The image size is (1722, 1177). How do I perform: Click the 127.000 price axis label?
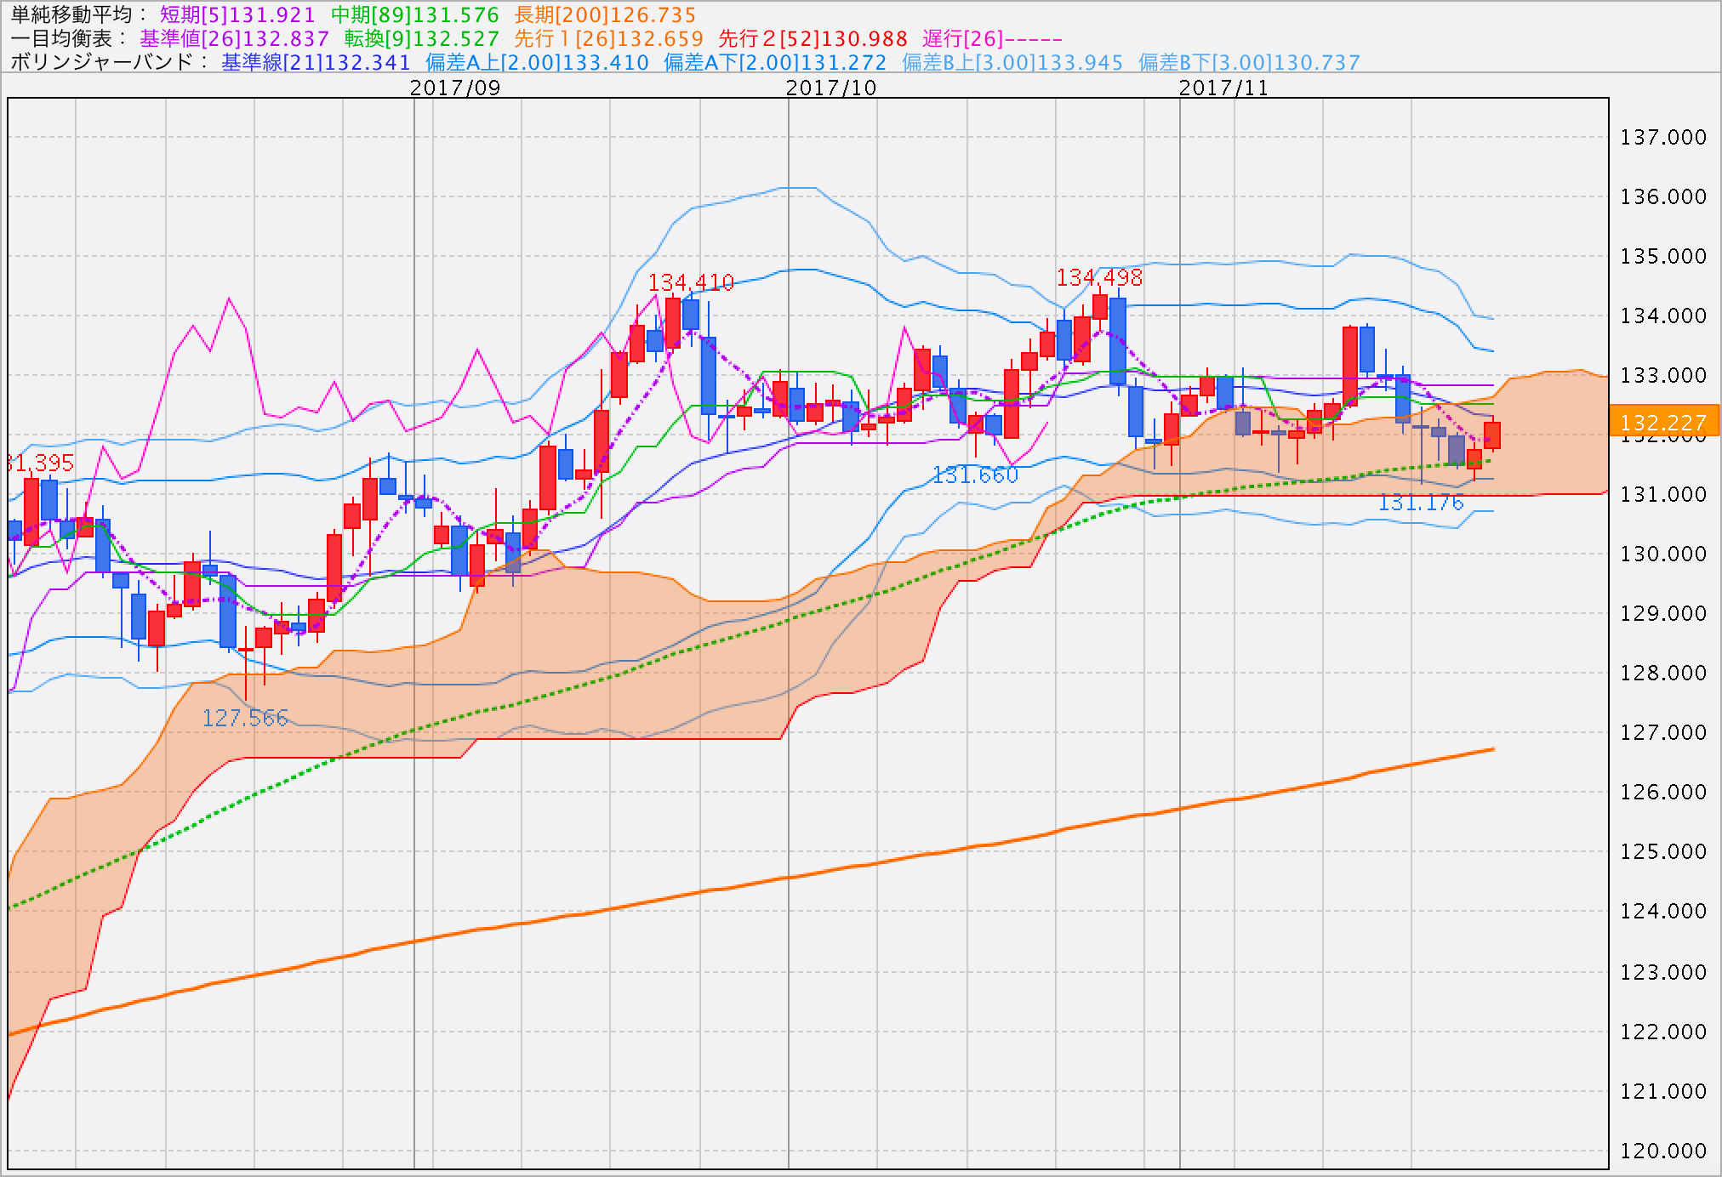[x=1663, y=732]
